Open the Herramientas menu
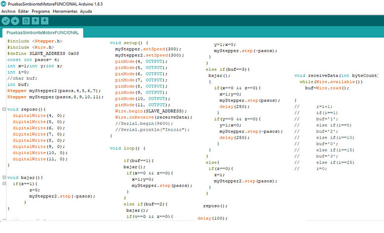The height and width of the screenshot is (233, 384). pos(65,11)
